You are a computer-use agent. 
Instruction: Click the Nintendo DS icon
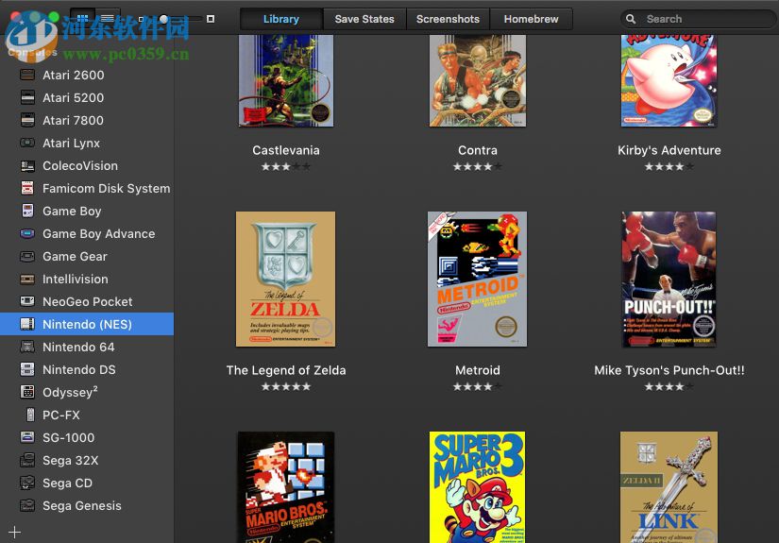point(27,369)
